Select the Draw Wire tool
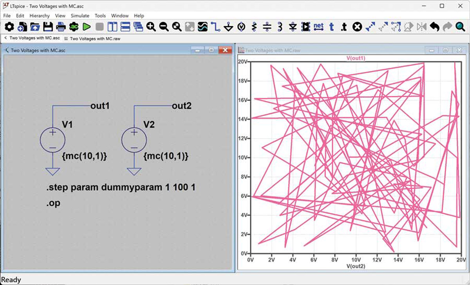Viewport: 470px width, 285px height. coord(215,27)
